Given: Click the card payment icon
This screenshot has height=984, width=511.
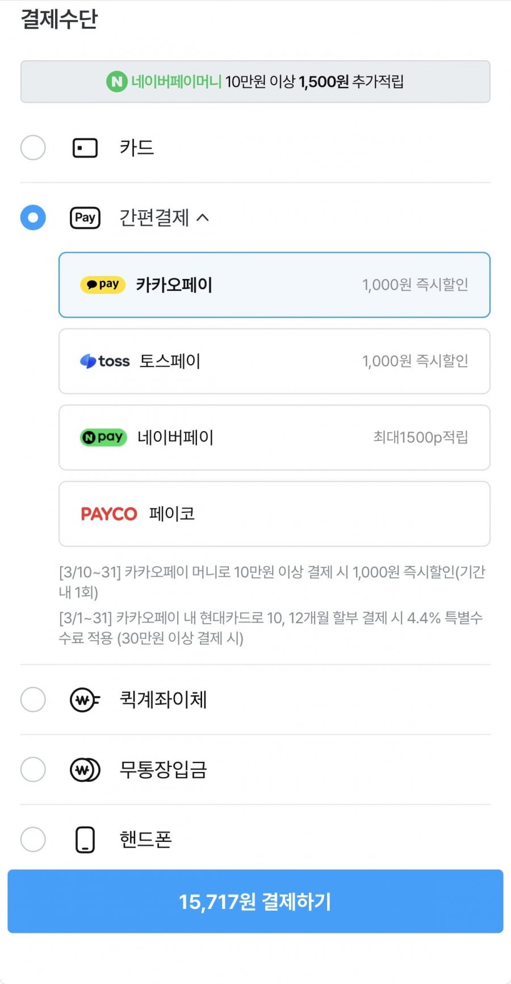Looking at the screenshot, I should pos(85,148).
